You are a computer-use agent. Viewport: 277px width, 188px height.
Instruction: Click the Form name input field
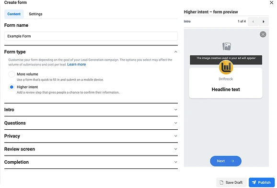click(91, 36)
